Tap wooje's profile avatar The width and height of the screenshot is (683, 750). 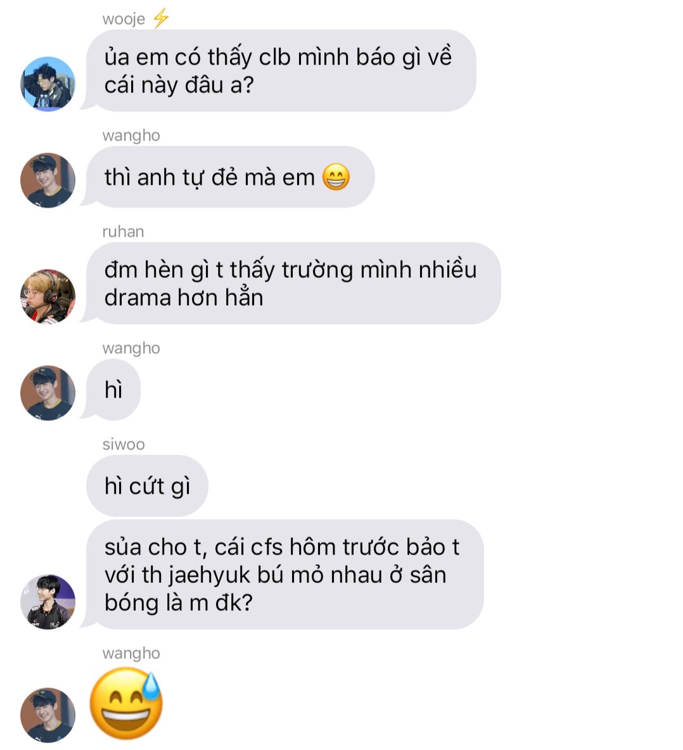coord(48,84)
